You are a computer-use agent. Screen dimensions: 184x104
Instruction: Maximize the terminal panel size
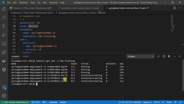pos(175,56)
